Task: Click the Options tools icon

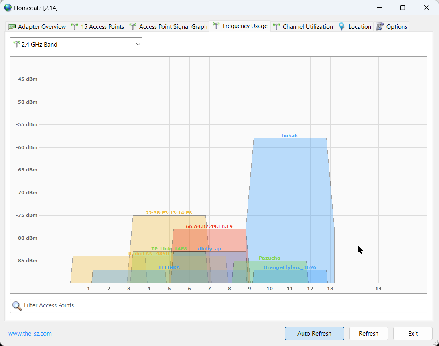Action: (x=380, y=27)
